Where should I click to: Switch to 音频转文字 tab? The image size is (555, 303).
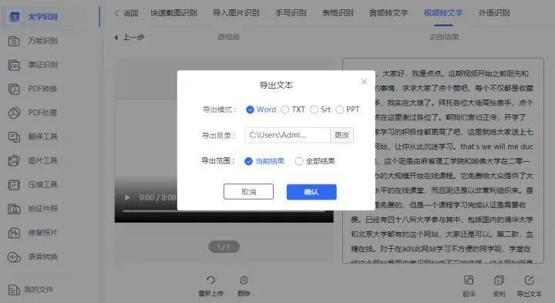388,13
